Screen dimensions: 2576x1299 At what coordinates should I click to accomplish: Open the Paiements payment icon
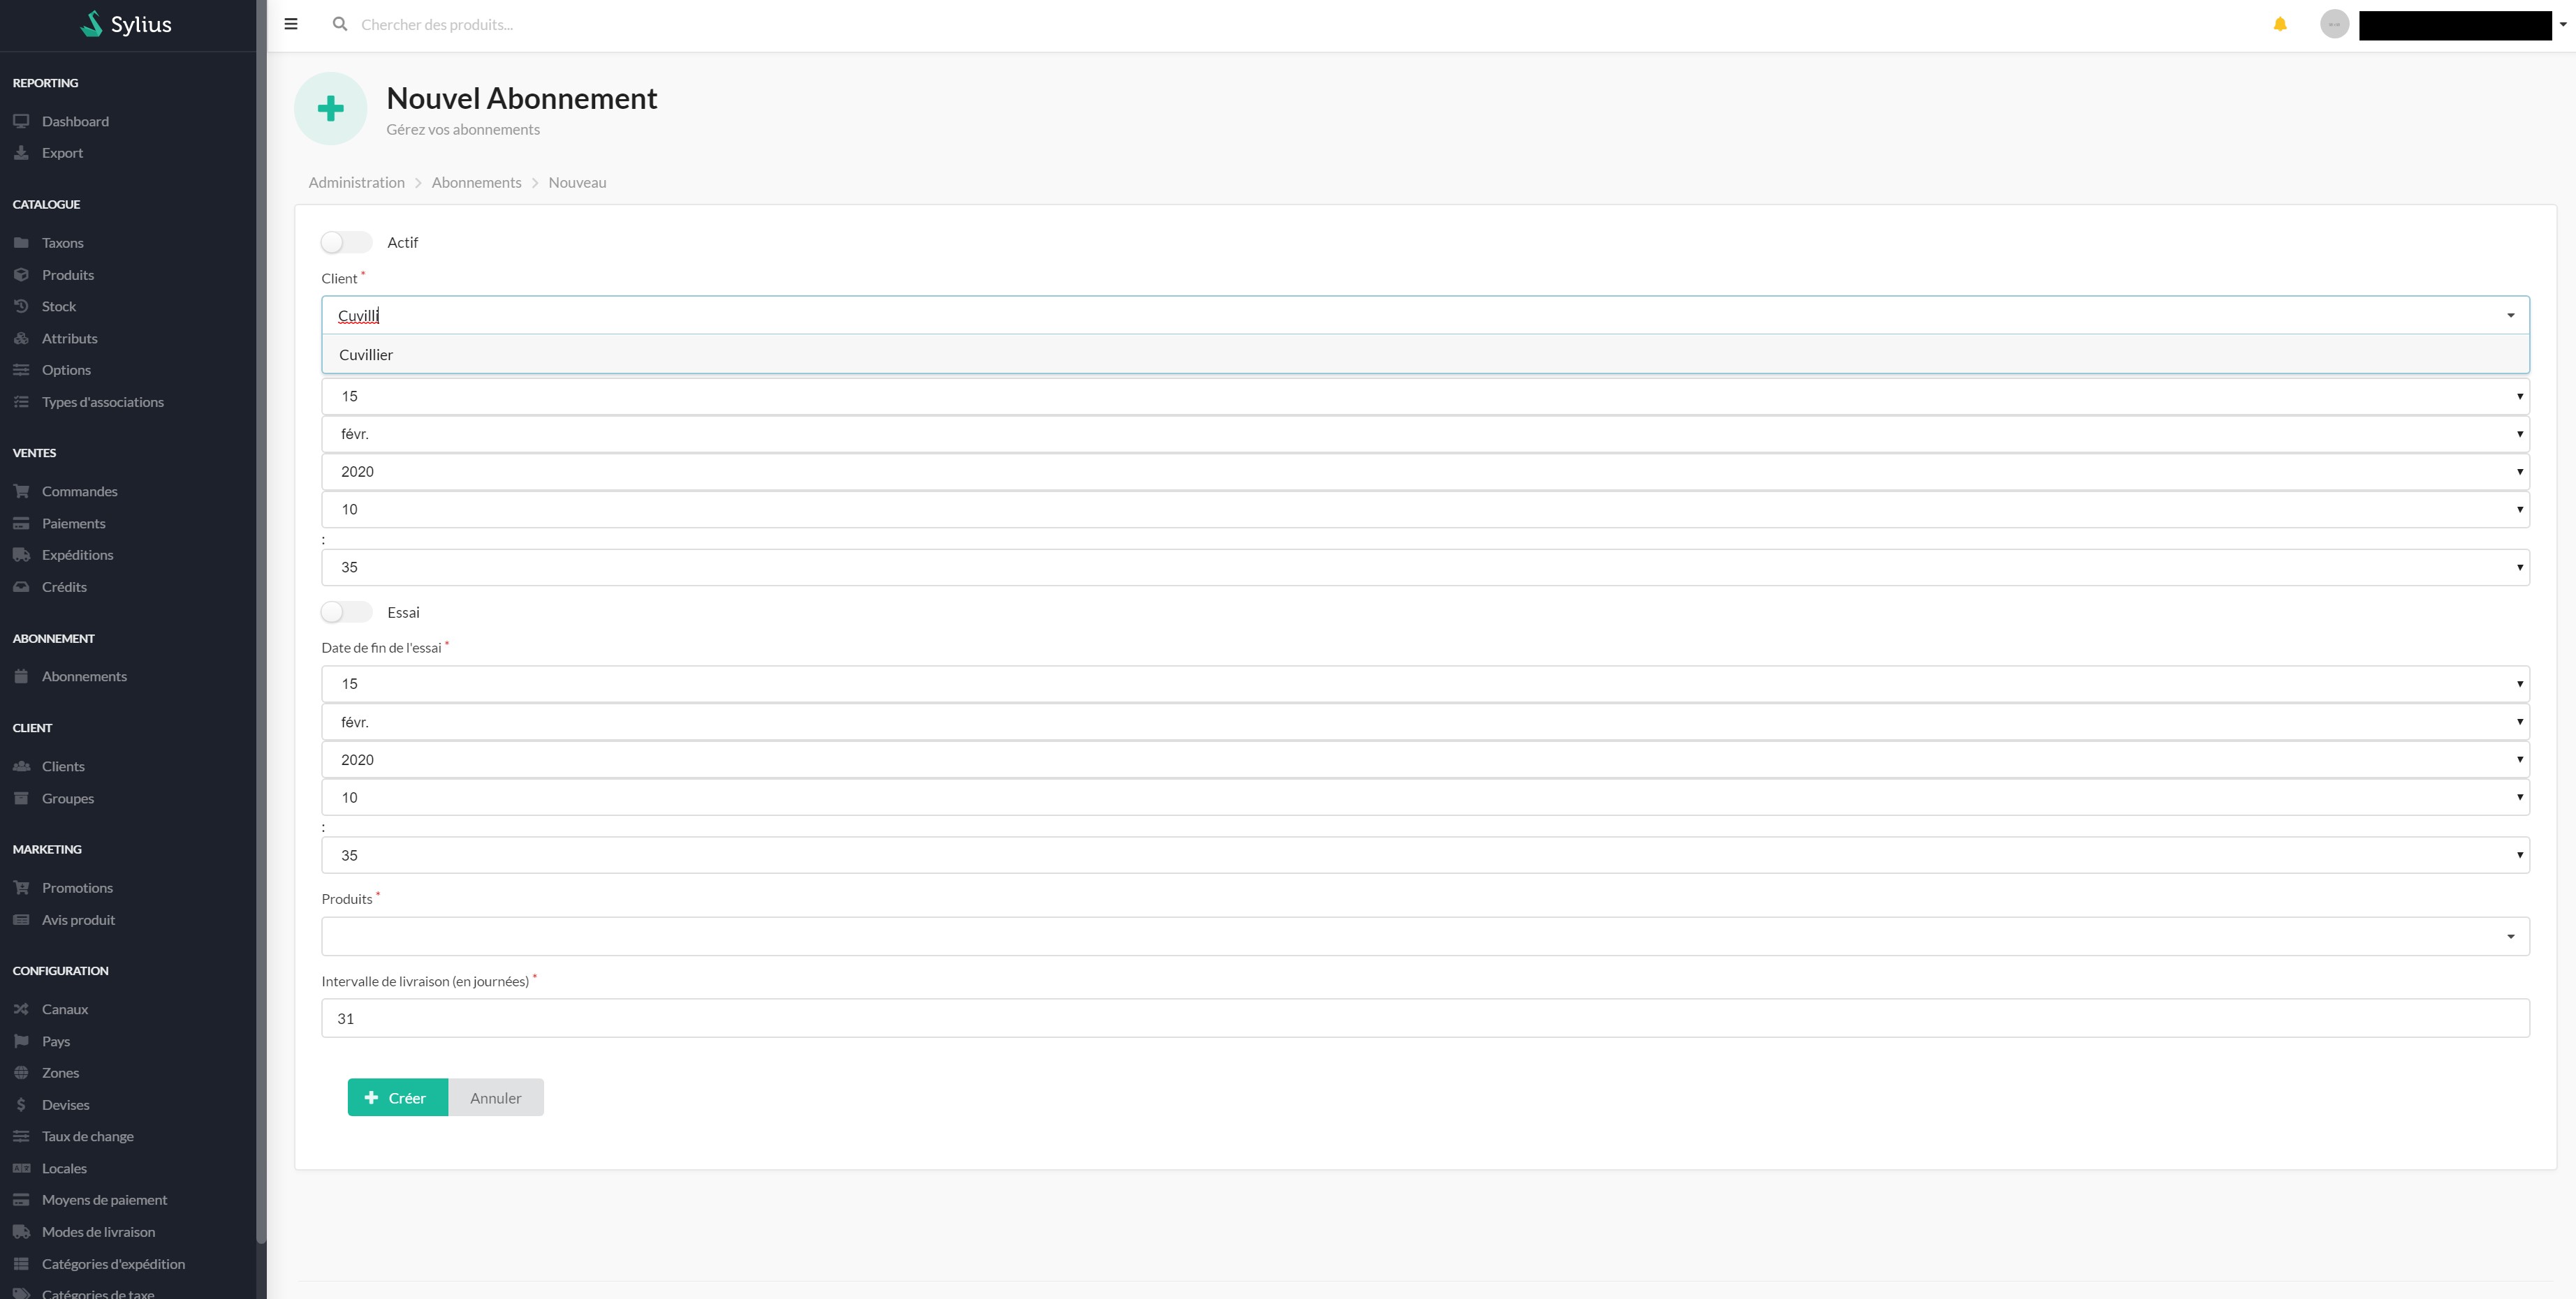[22, 523]
